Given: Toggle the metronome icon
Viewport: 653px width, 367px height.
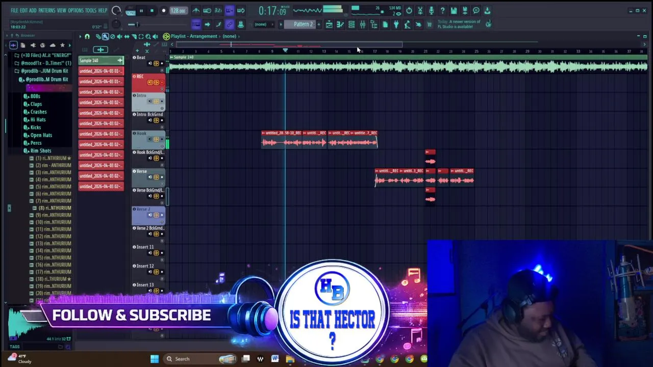Looking at the screenshot, I should 196,10.
